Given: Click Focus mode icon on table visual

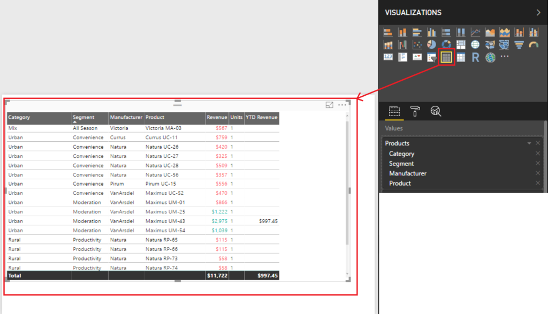Looking at the screenshot, I should tap(330, 105).
